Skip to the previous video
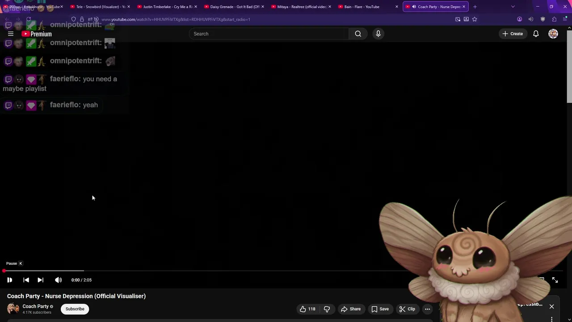 (x=26, y=280)
